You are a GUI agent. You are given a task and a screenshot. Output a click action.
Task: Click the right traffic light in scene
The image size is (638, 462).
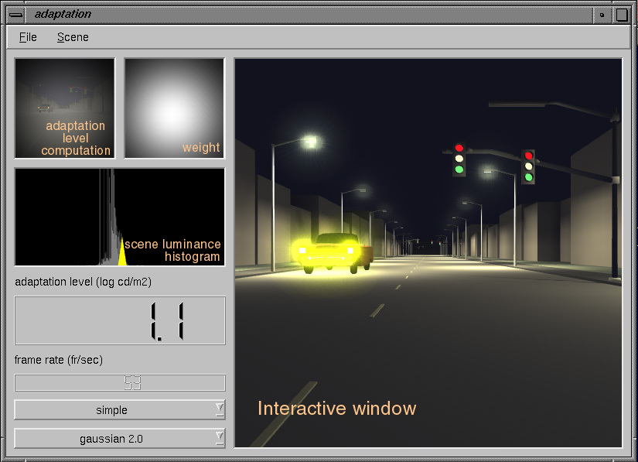[x=528, y=166]
